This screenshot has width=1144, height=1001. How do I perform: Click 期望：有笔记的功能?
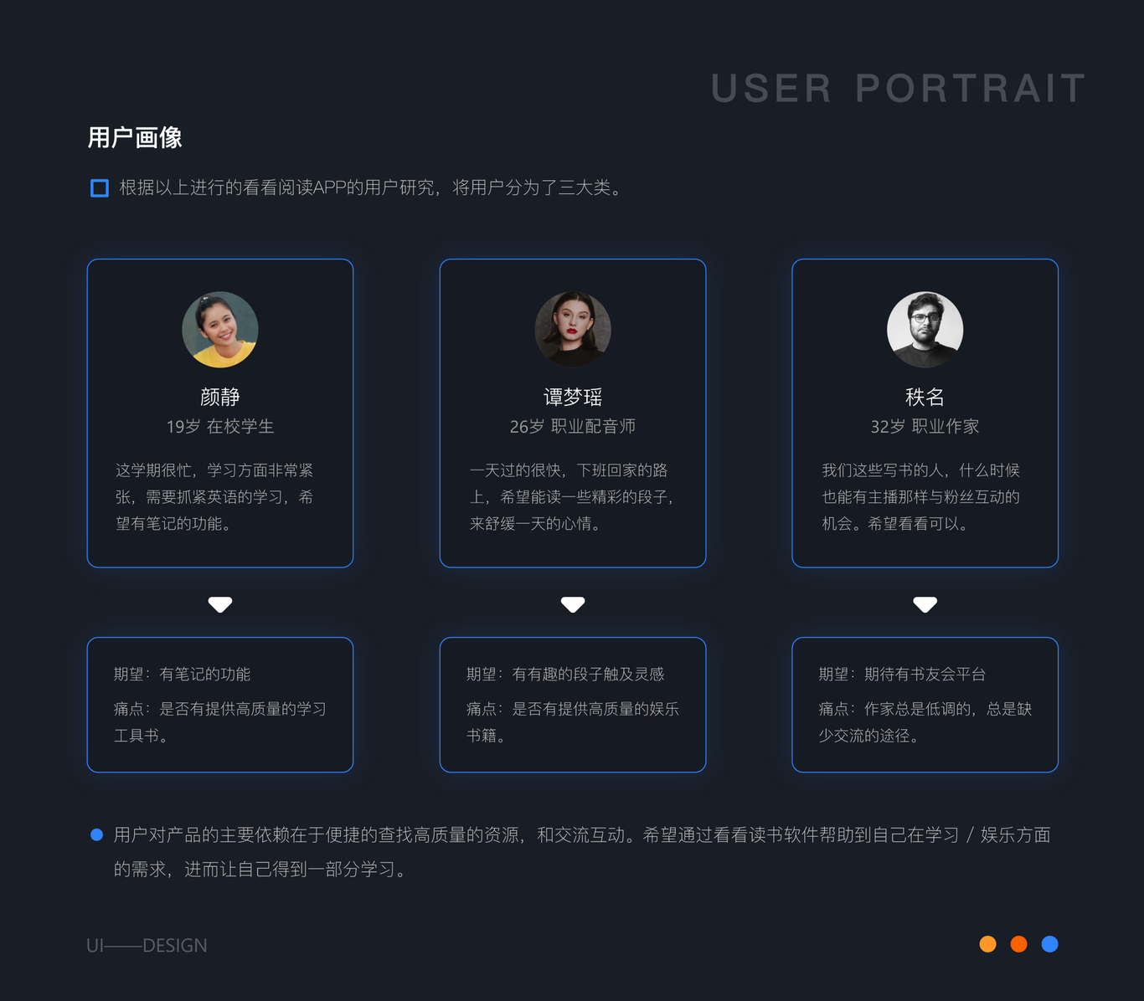click(x=183, y=675)
